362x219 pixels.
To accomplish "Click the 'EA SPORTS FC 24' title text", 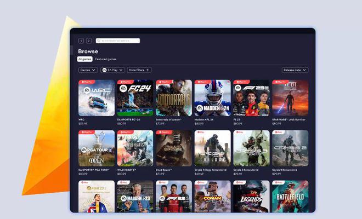I will (x=128, y=120).
